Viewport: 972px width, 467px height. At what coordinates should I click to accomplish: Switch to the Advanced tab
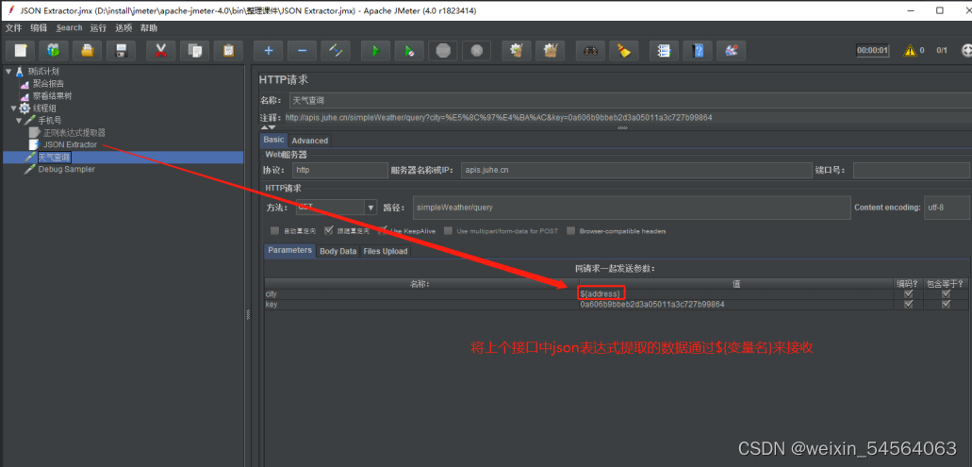pos(309,141)
